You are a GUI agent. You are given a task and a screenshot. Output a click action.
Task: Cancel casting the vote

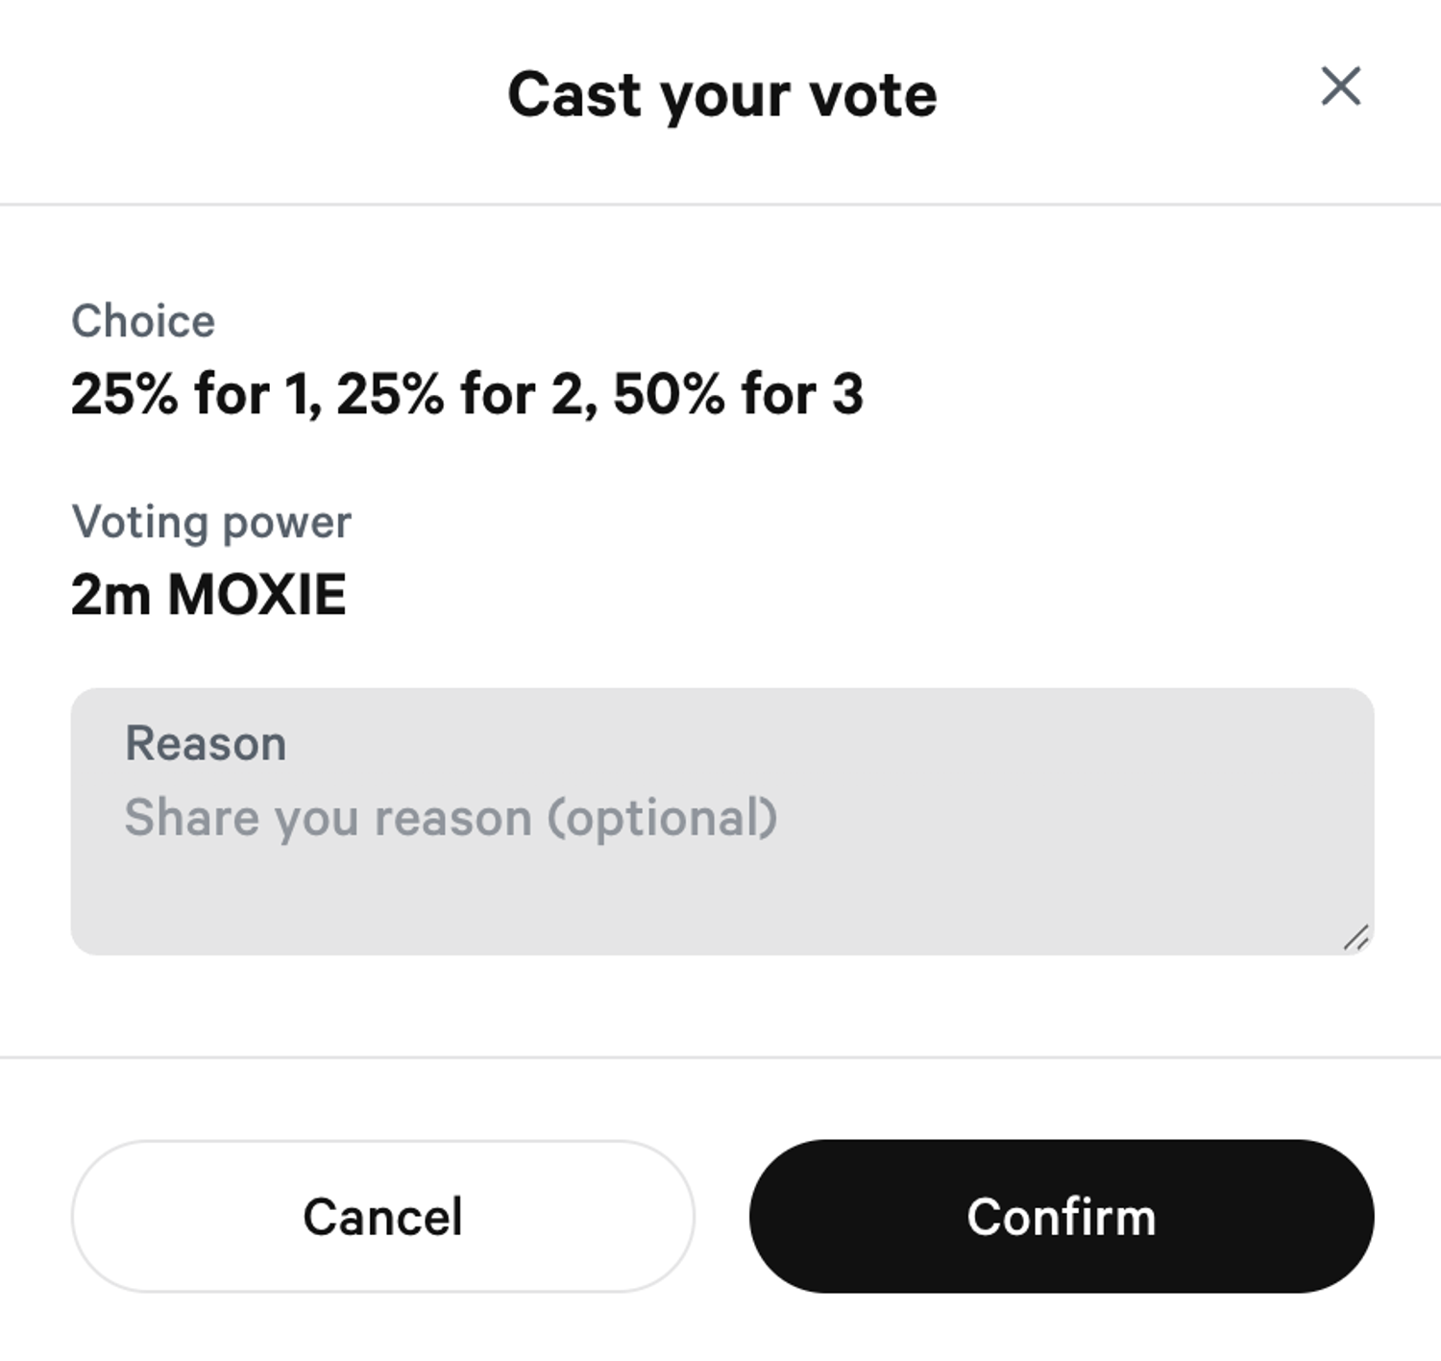click(x=382, y=1216)
